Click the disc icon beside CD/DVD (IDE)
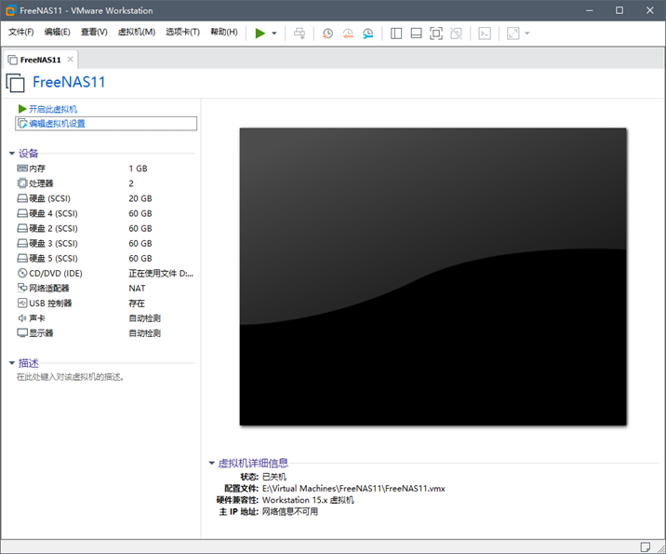 coord(22,273)
